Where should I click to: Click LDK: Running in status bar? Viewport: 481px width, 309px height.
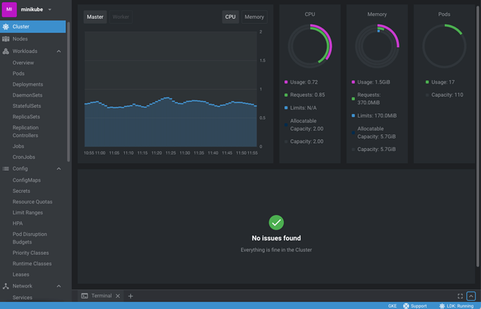(x=456, y=306)
